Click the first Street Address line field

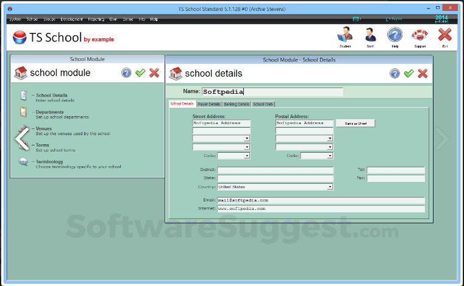click(221, 123)
